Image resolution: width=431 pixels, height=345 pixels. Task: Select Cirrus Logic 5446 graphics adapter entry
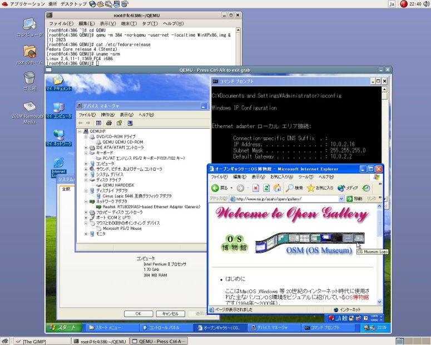pos(137,196)
